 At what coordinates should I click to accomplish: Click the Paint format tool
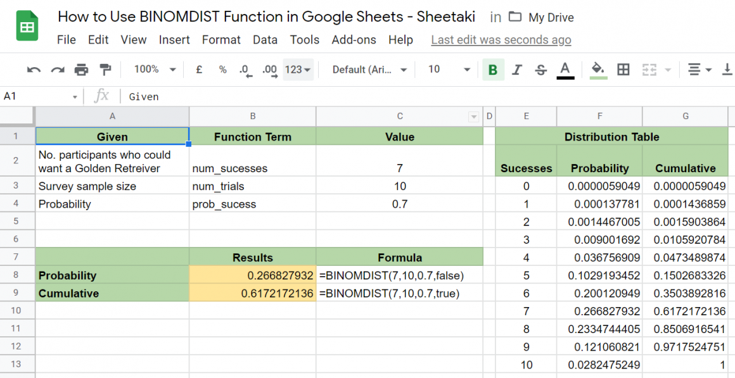(106, 70)
